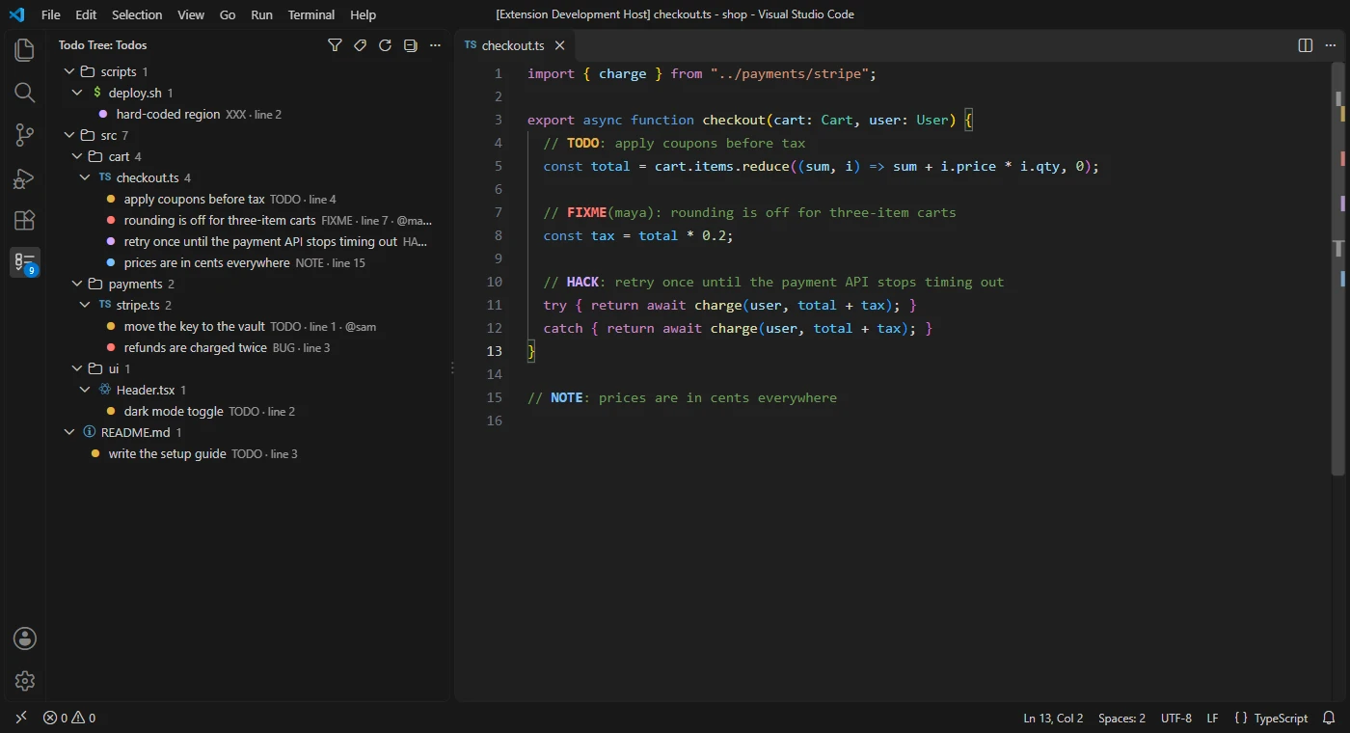Click the collapse-all icon in Todo Tree header
The height and width of the screenshot is (733, 1350).
[410, 45]
